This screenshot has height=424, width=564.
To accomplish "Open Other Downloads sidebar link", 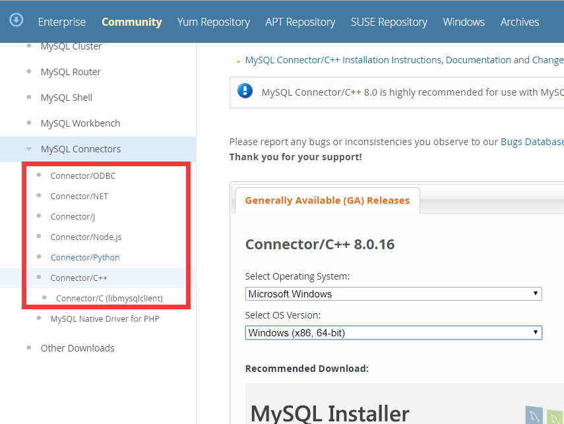I will click(x=77, y=348).
